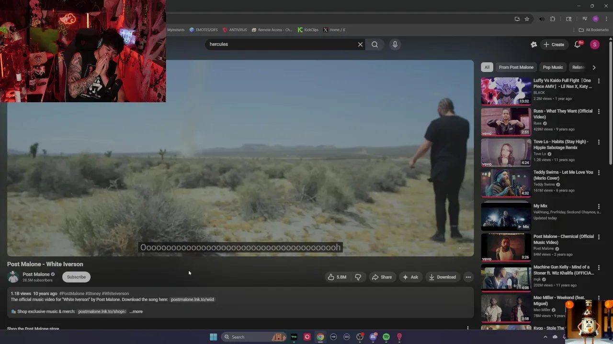The image size is (613, 344).
Task: Open Spotify from the taskbar
Action: click(386, 337)
